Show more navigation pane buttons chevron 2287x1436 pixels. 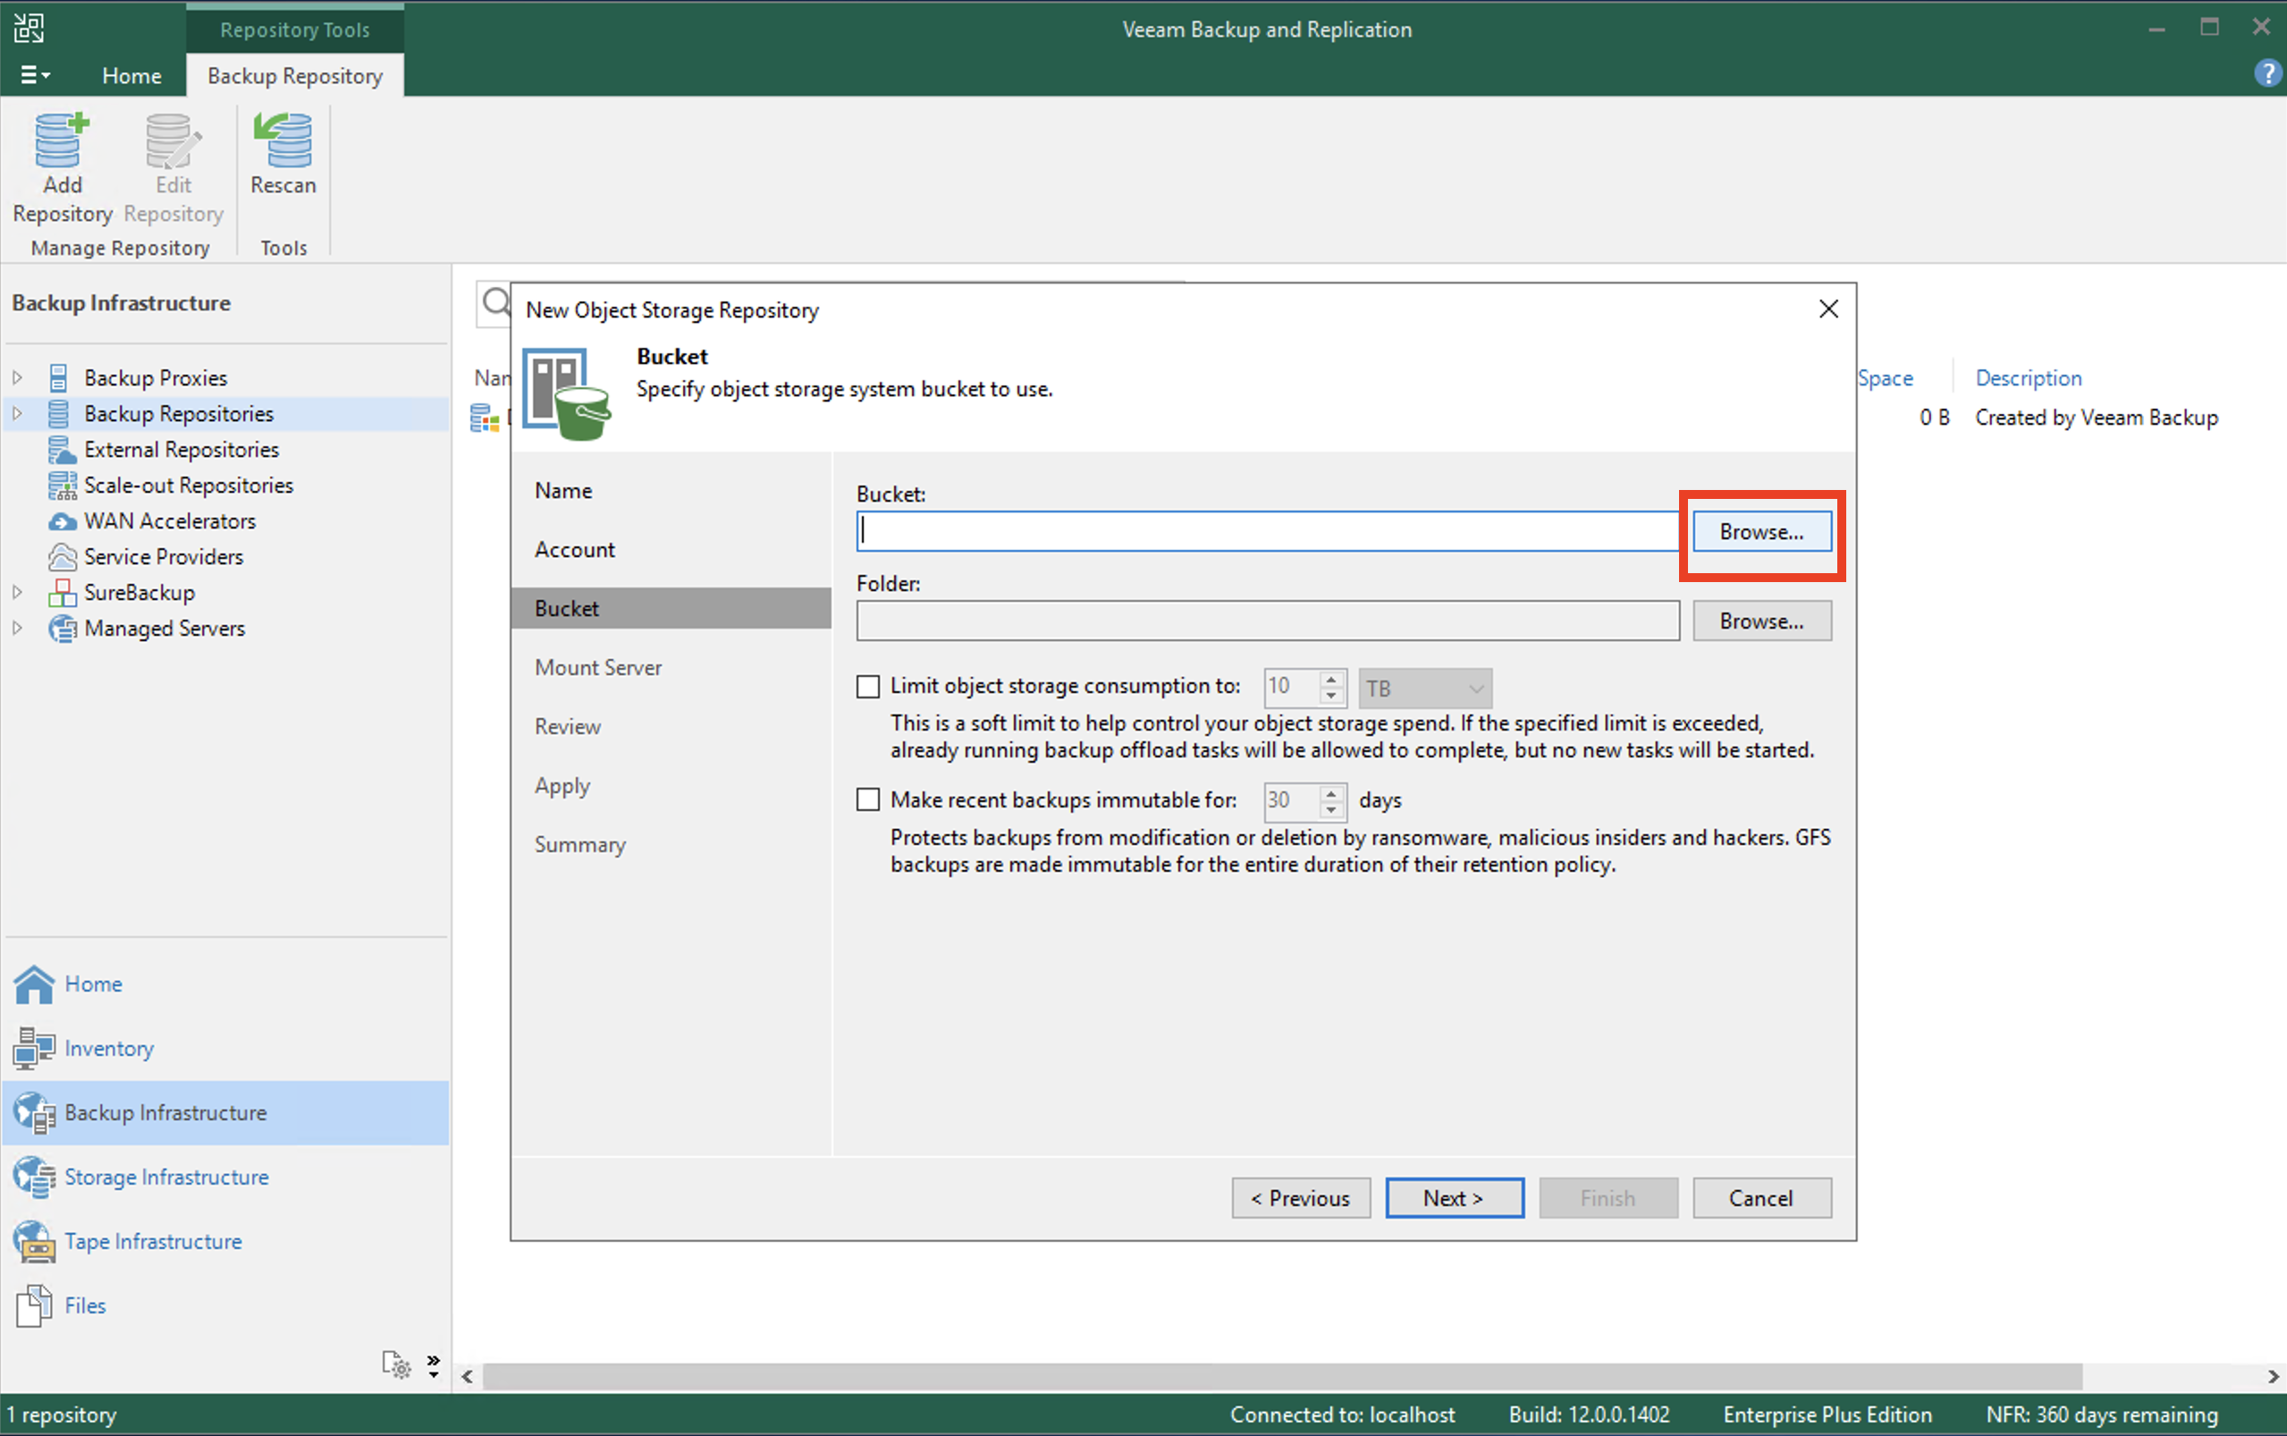(433, 1364)
